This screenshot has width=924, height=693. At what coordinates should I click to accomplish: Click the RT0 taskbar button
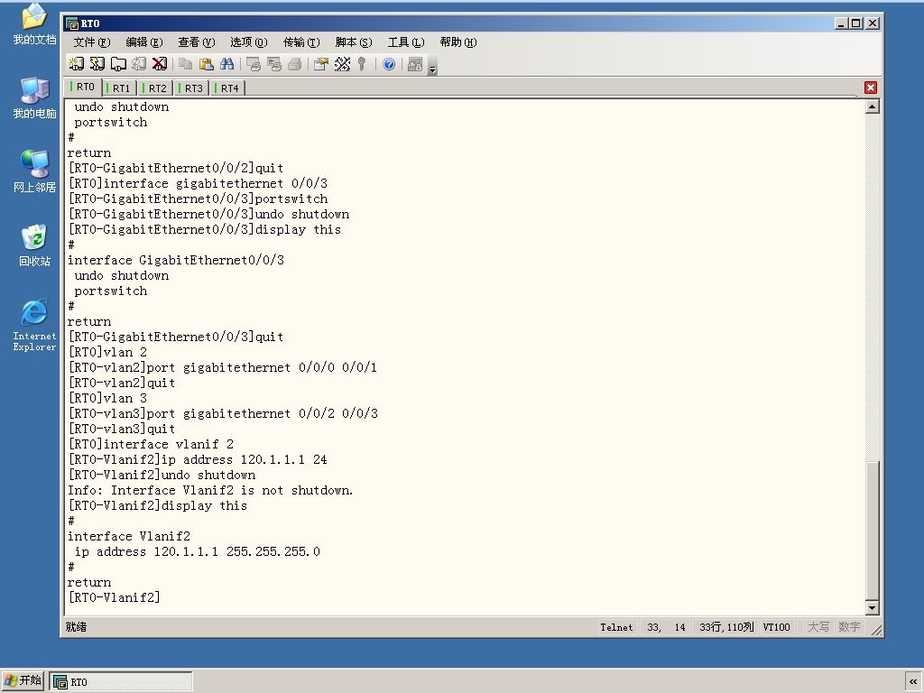(121, 682)
